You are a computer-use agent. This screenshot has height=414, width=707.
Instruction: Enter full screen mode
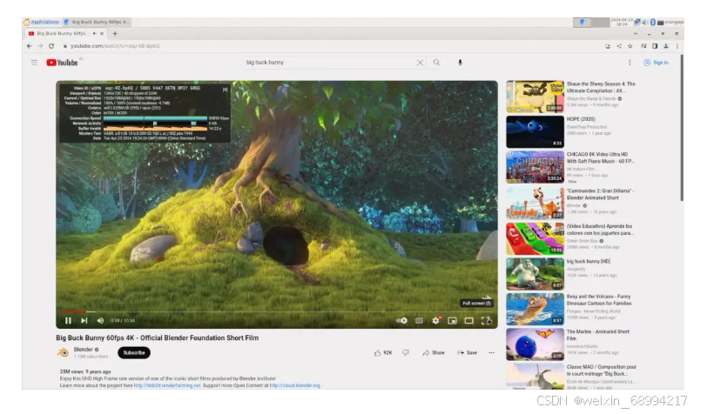tap(486, 321)
